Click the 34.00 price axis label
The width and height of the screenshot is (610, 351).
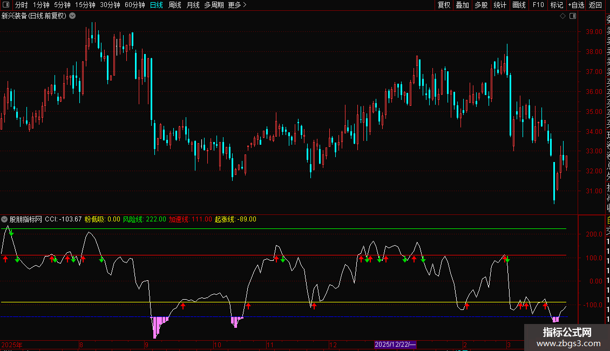pyautogui.click(x=594, y=132)
